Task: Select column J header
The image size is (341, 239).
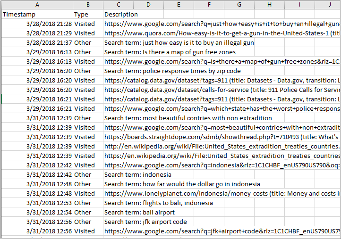Action: 330,5
